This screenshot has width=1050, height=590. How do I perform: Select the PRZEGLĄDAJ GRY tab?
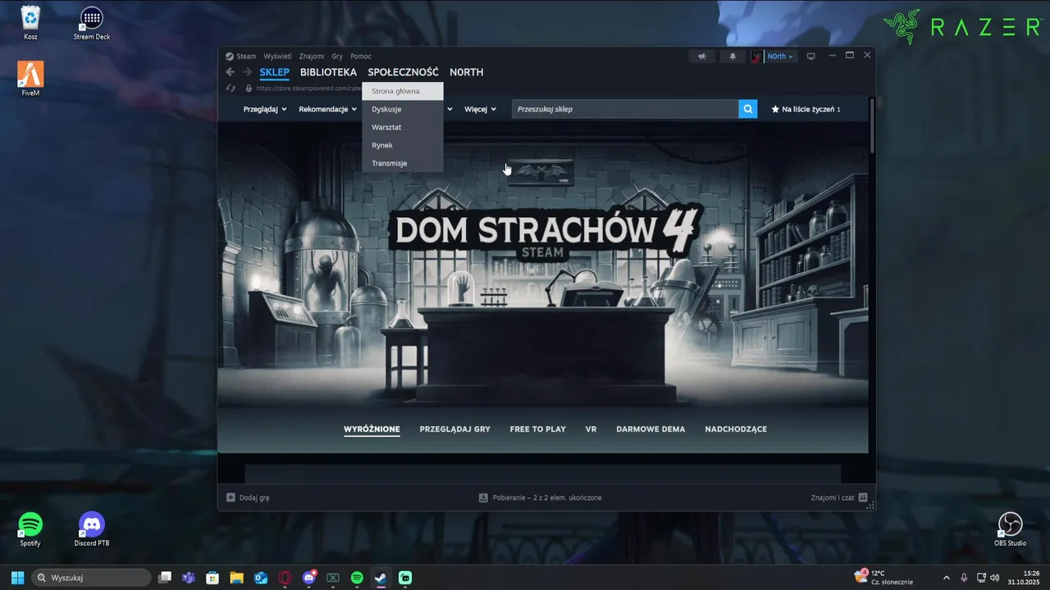click(x=455, y=429)
